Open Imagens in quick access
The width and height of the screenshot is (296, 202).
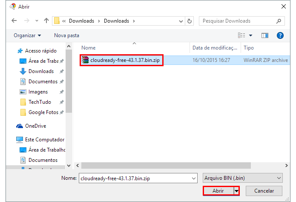pyautogui.click(x=38, y=92)
